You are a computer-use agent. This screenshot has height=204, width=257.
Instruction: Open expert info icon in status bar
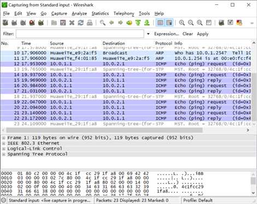pos(4,200)
